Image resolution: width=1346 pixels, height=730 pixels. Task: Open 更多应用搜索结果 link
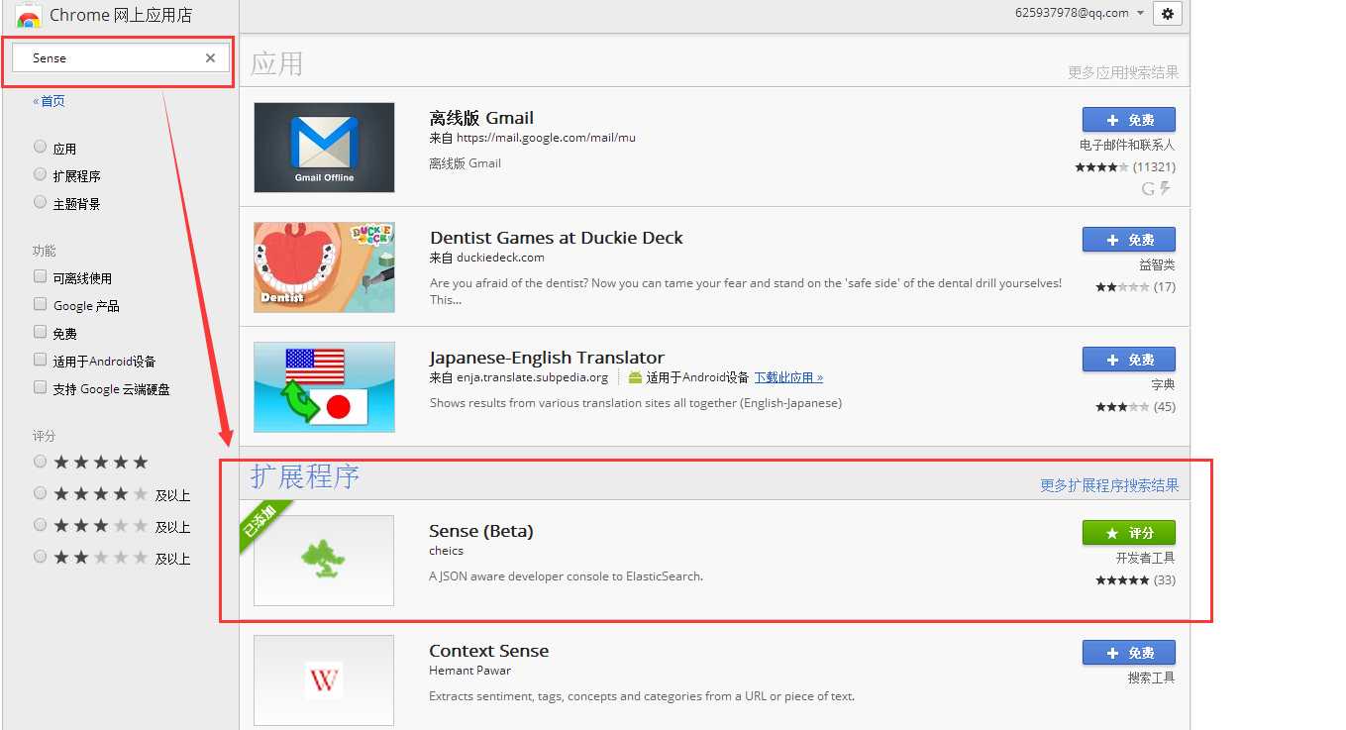1123,73
